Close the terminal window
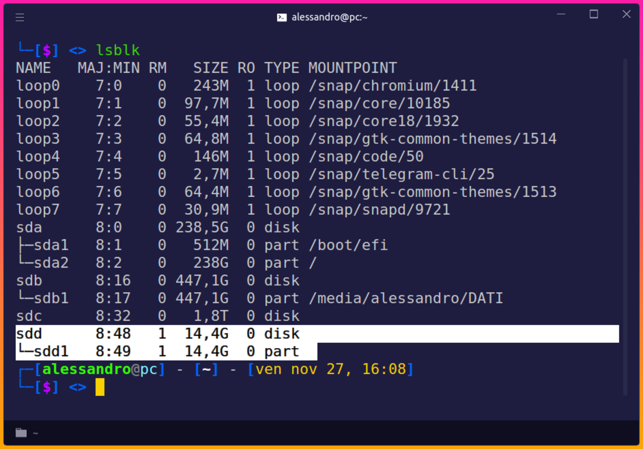The image size is (643, 449). click(626, 14)
